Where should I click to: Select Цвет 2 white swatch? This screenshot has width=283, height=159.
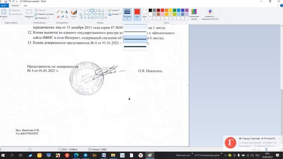pos(145,14)
